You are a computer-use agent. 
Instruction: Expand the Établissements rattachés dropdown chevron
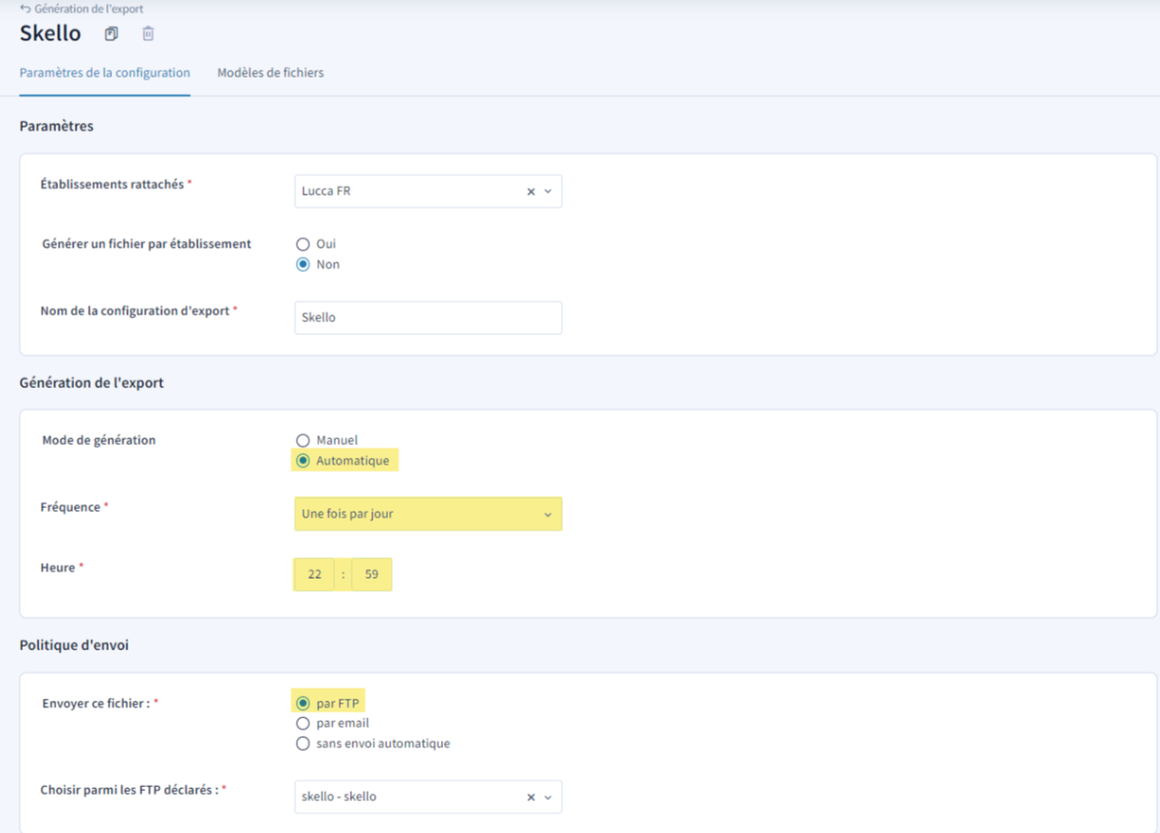[548, 192]
